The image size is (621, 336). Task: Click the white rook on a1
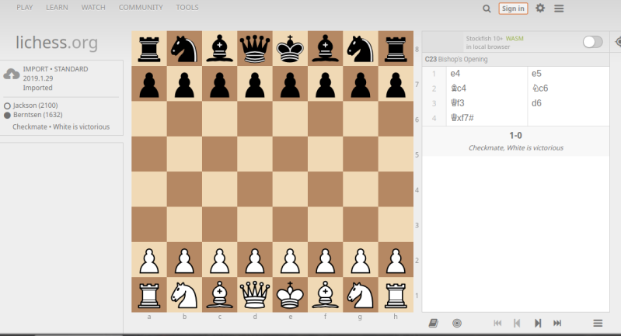coord(149,295)
